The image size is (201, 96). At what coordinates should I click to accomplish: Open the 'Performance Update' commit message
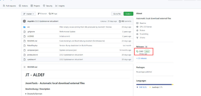(x=67, y=32)
